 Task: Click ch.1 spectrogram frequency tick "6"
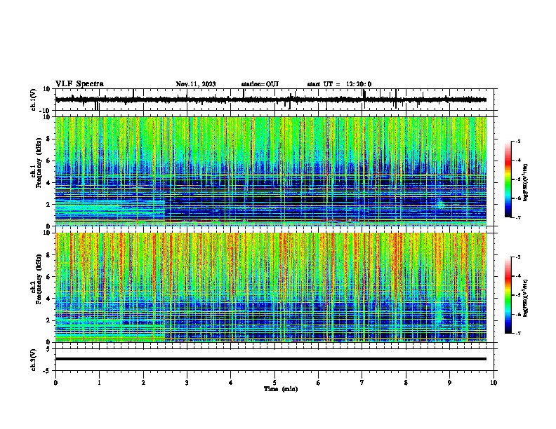tap(48, 161)
